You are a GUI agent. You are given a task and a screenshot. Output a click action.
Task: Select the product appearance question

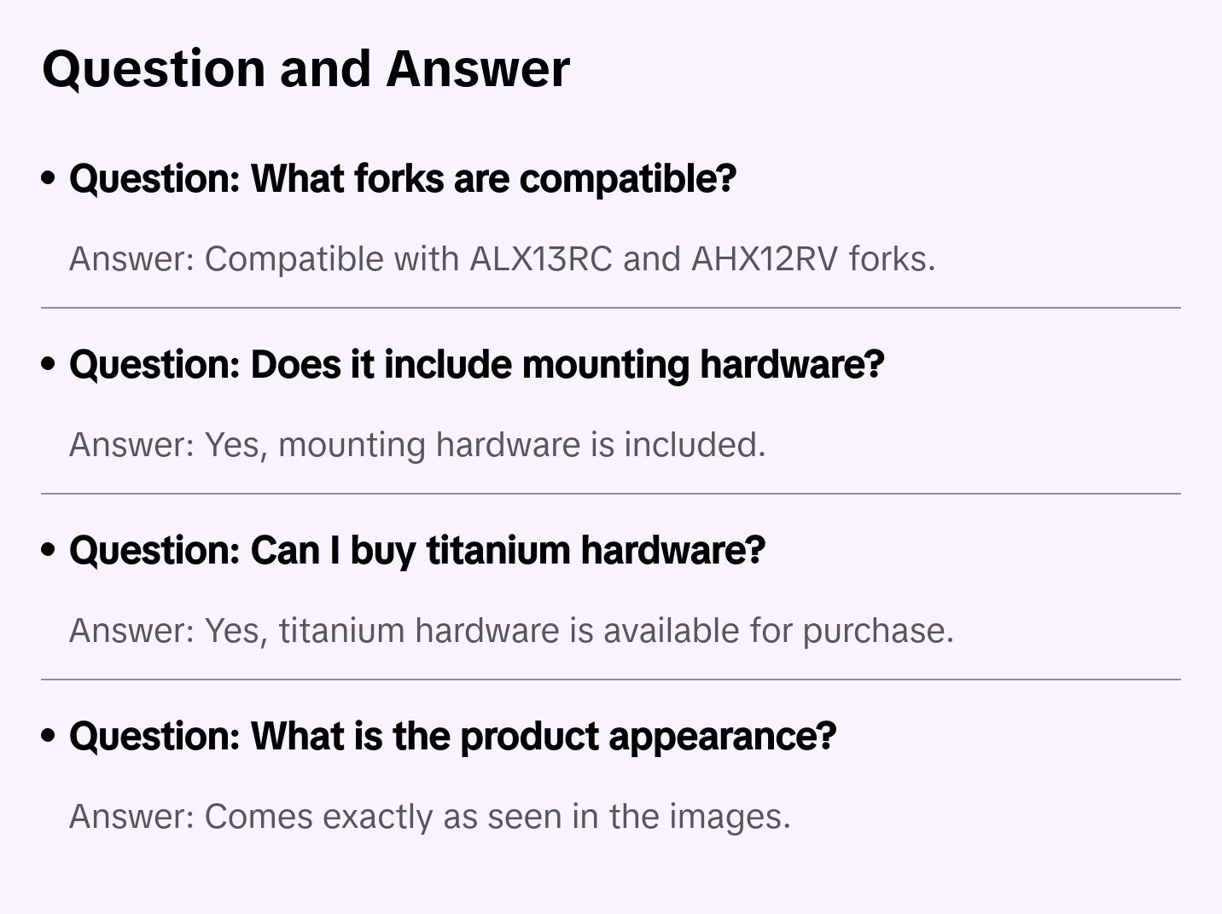452,736
